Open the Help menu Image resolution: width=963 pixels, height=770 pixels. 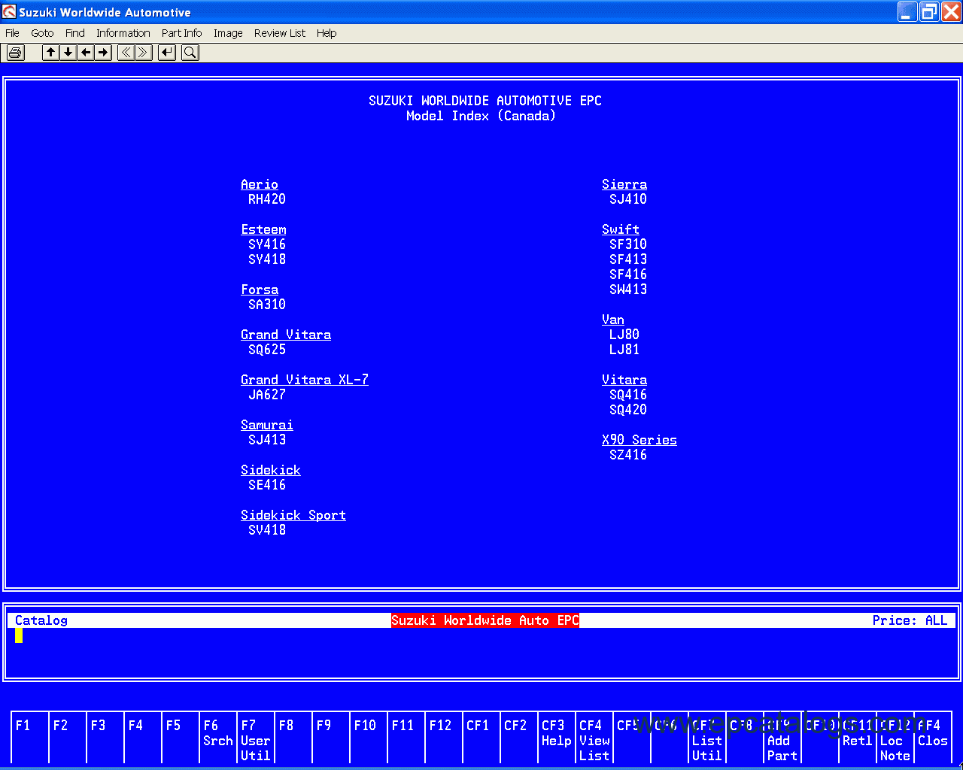pyautogui.click(x=327, y=33)
